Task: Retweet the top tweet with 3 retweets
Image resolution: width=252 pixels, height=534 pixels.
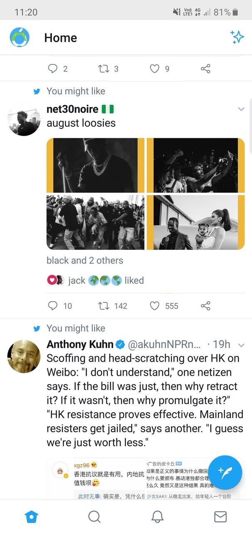Action: pos(103,68)
